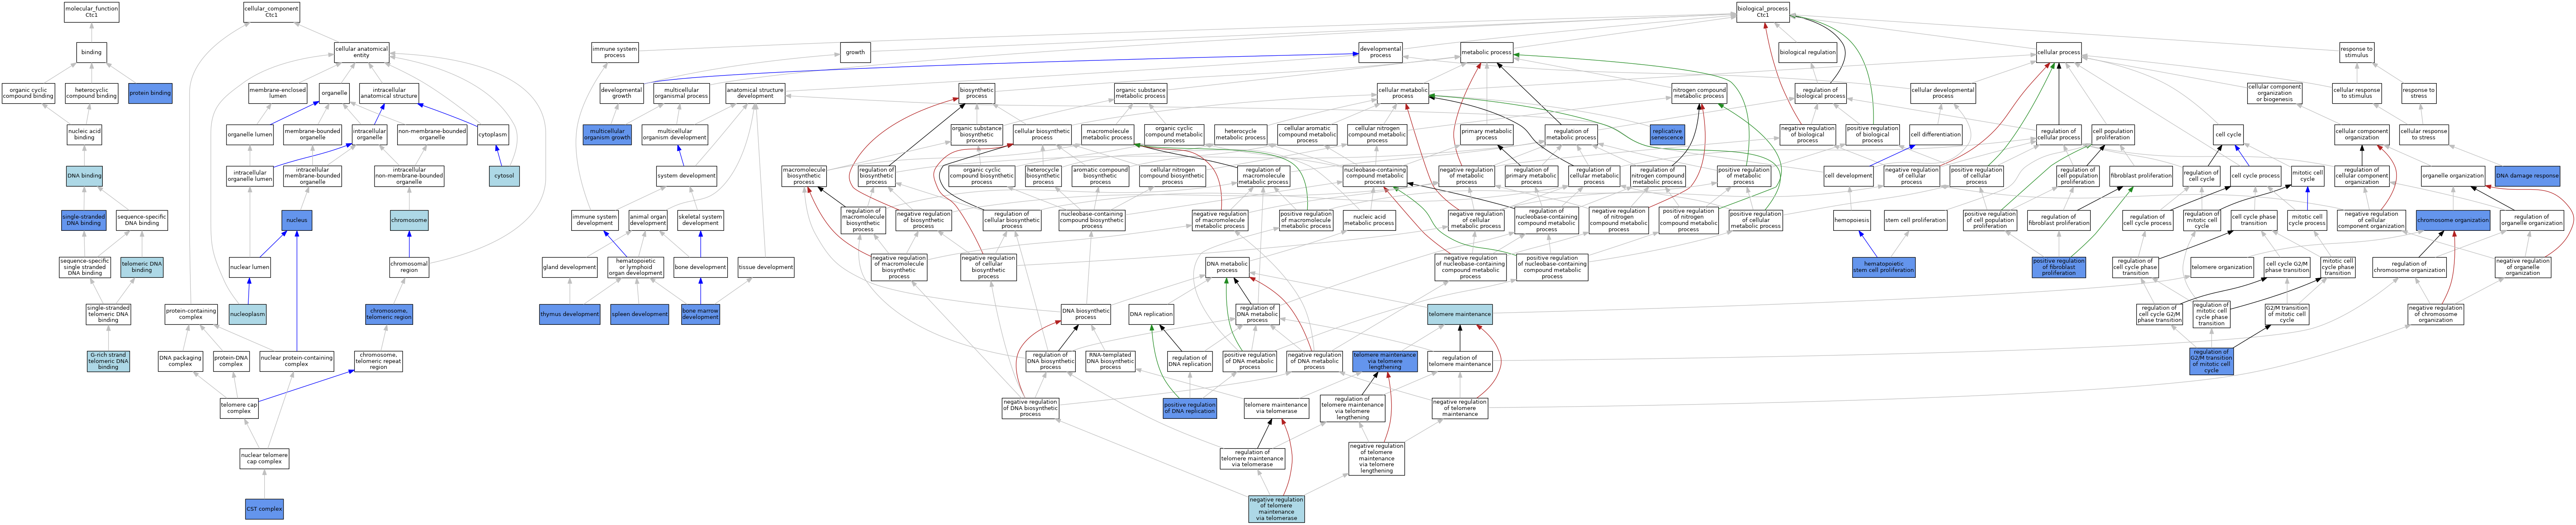Select the blue 'protein binding' node
Viewport: 2576px width, 525px height.
point(150,93)
